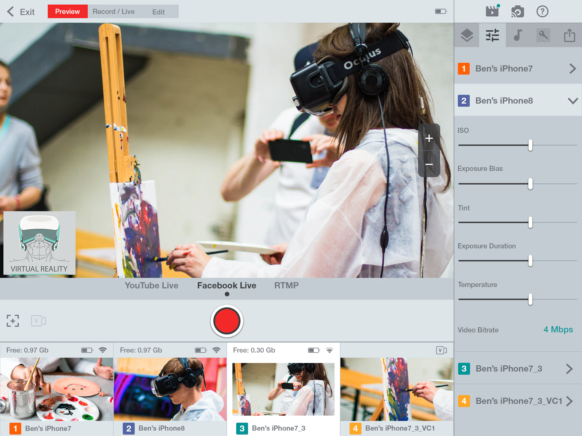Tap the focus frame target icon
This screenshot has width=582, height=436.
[x=13, y=321]
